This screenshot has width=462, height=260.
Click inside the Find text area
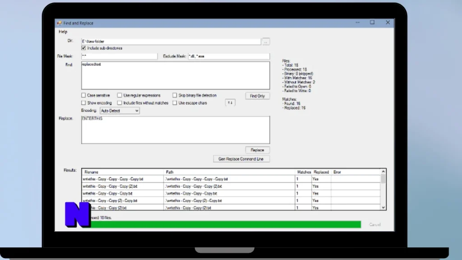[176, 75]
